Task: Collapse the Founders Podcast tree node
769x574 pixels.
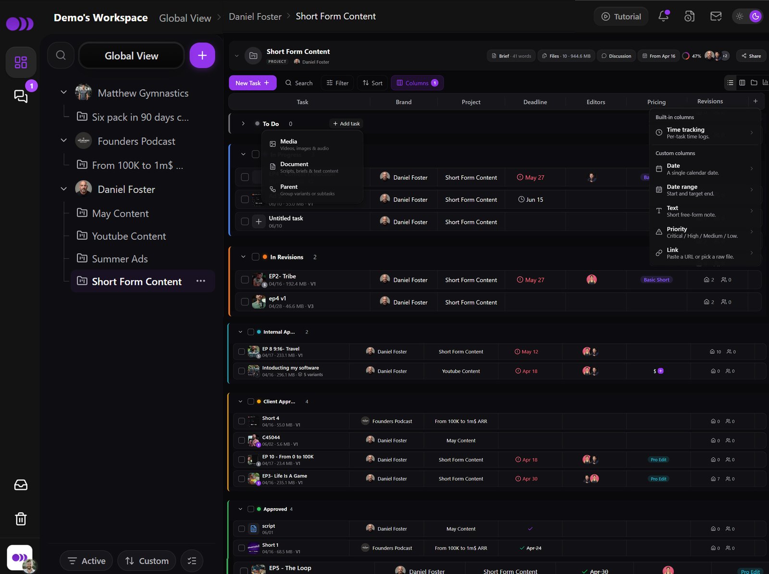Action: point(63,140)
